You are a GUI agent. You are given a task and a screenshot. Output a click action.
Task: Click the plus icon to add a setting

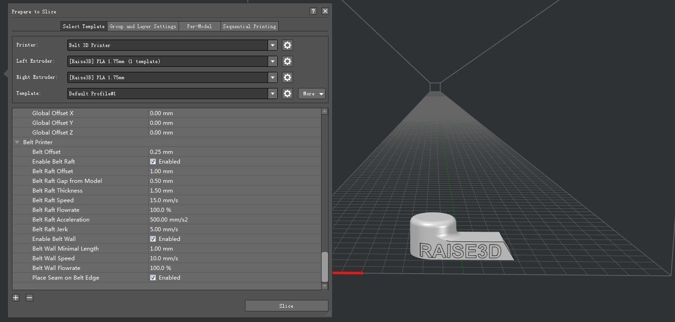click(x=15, y=298)
